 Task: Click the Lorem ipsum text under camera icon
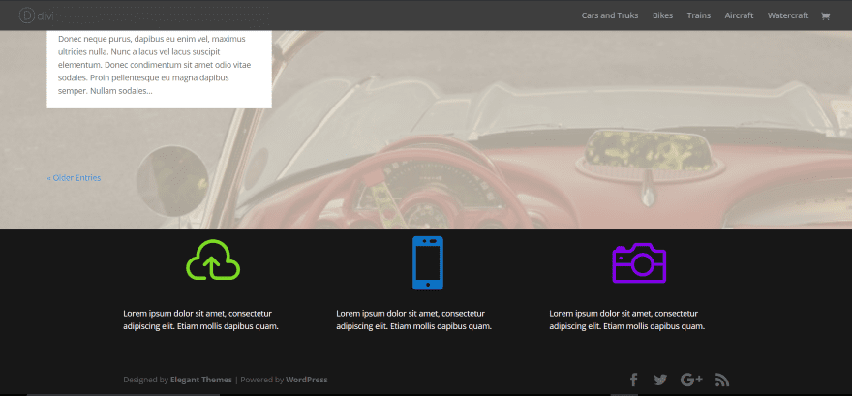(x=627, y=320)
